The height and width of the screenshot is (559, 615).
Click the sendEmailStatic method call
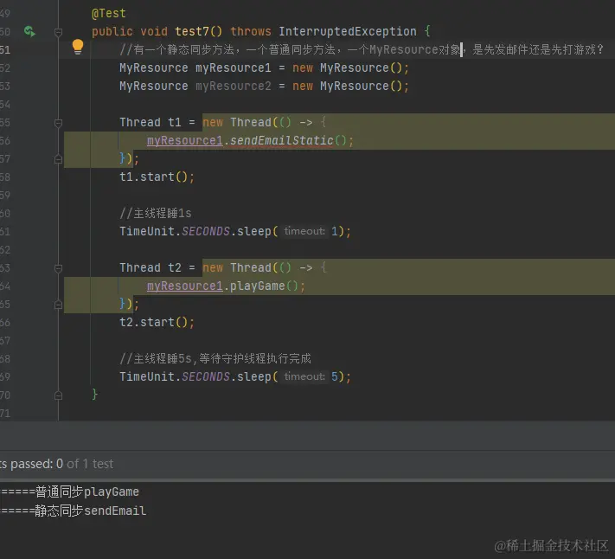(281, 140)
